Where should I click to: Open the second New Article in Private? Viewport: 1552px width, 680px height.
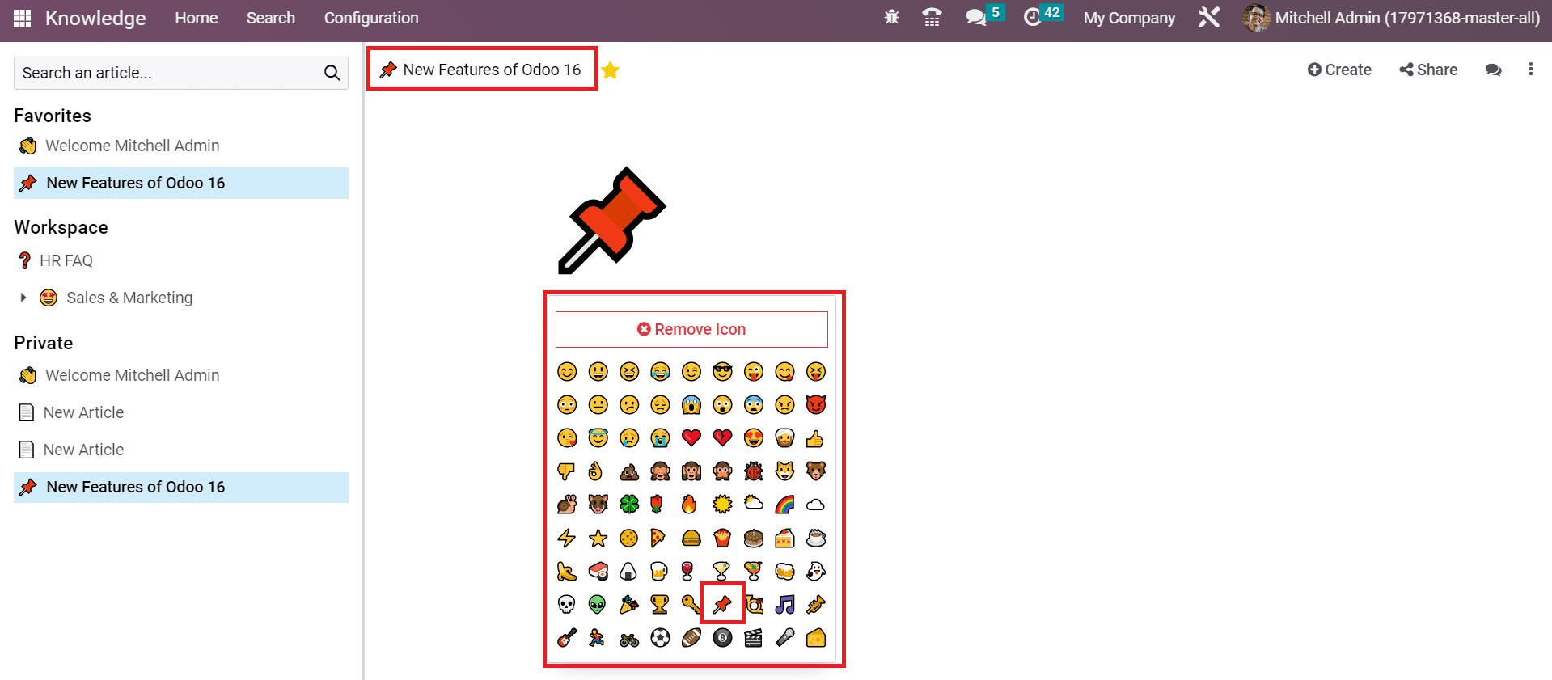[x=83, y=450]
